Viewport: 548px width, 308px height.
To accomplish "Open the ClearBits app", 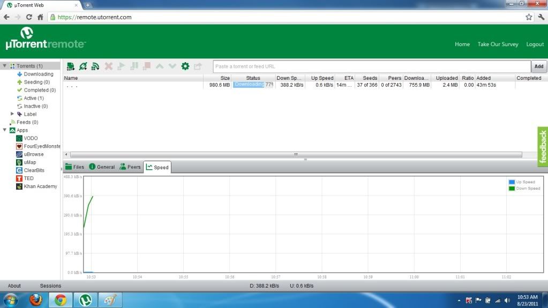I will [30, 170].
